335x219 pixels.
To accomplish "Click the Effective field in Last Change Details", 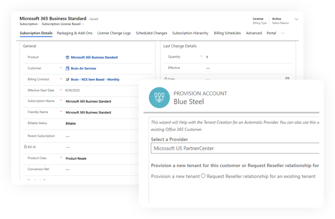I will click(208, 68).
